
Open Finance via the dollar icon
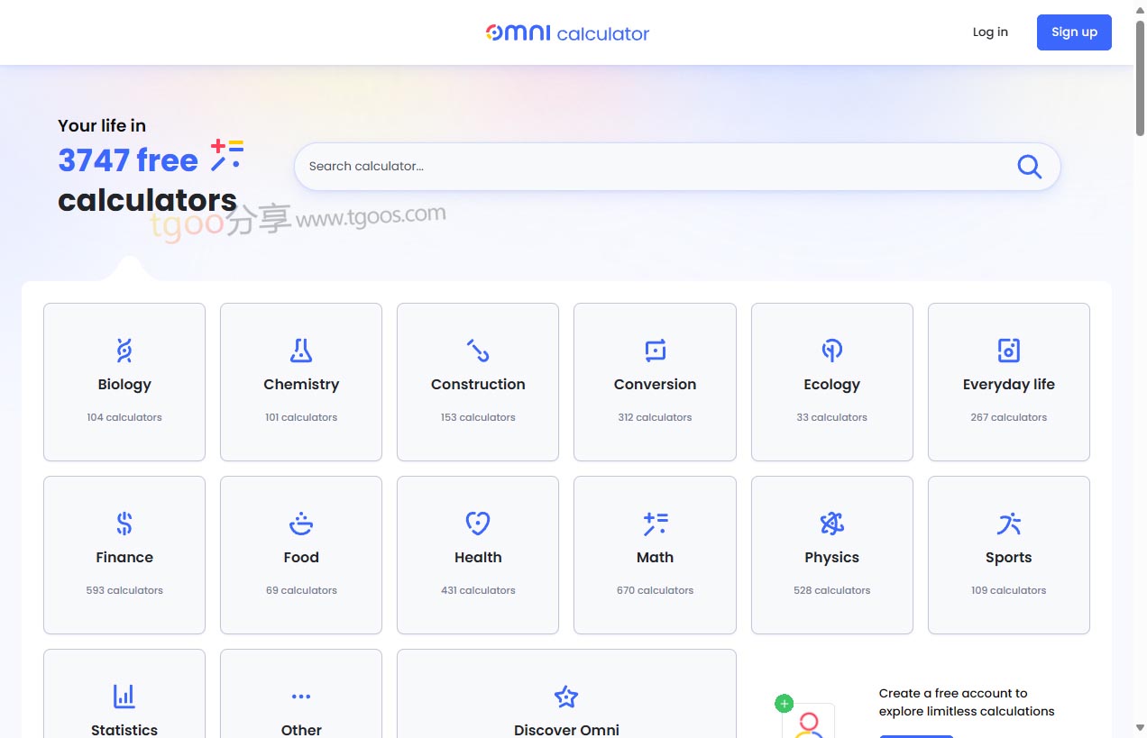[x=124, y=523]
